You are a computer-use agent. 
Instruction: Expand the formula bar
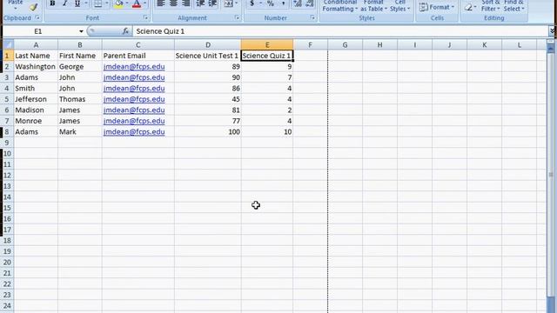[x=552, y=31]
